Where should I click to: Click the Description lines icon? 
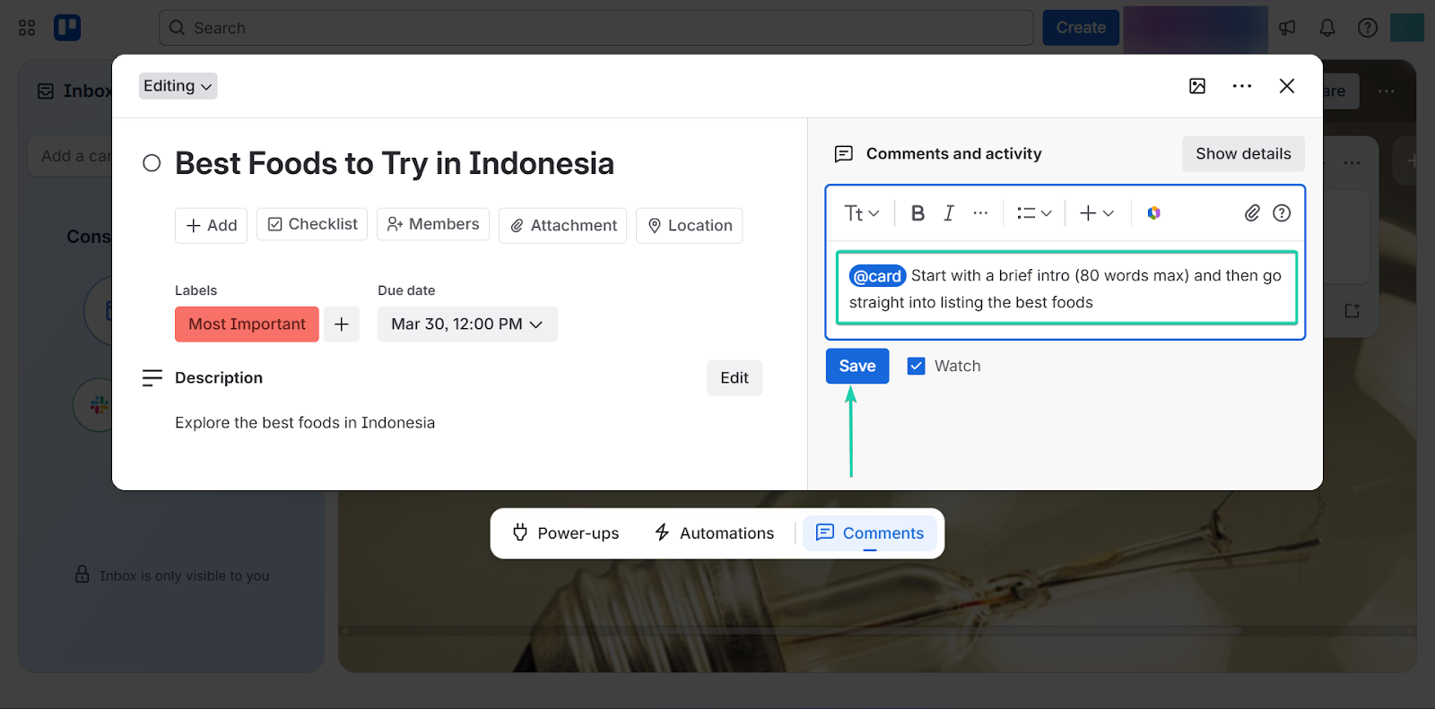click(152, 378)
